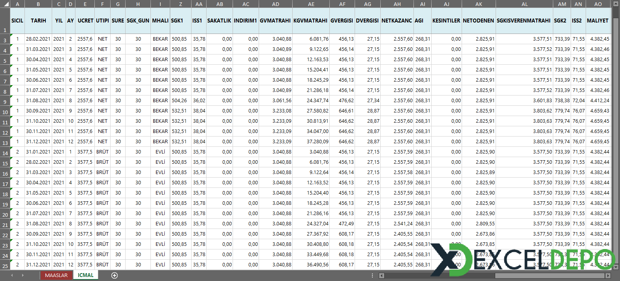Click the previous sheet navigation arrow

click(12, 275)
